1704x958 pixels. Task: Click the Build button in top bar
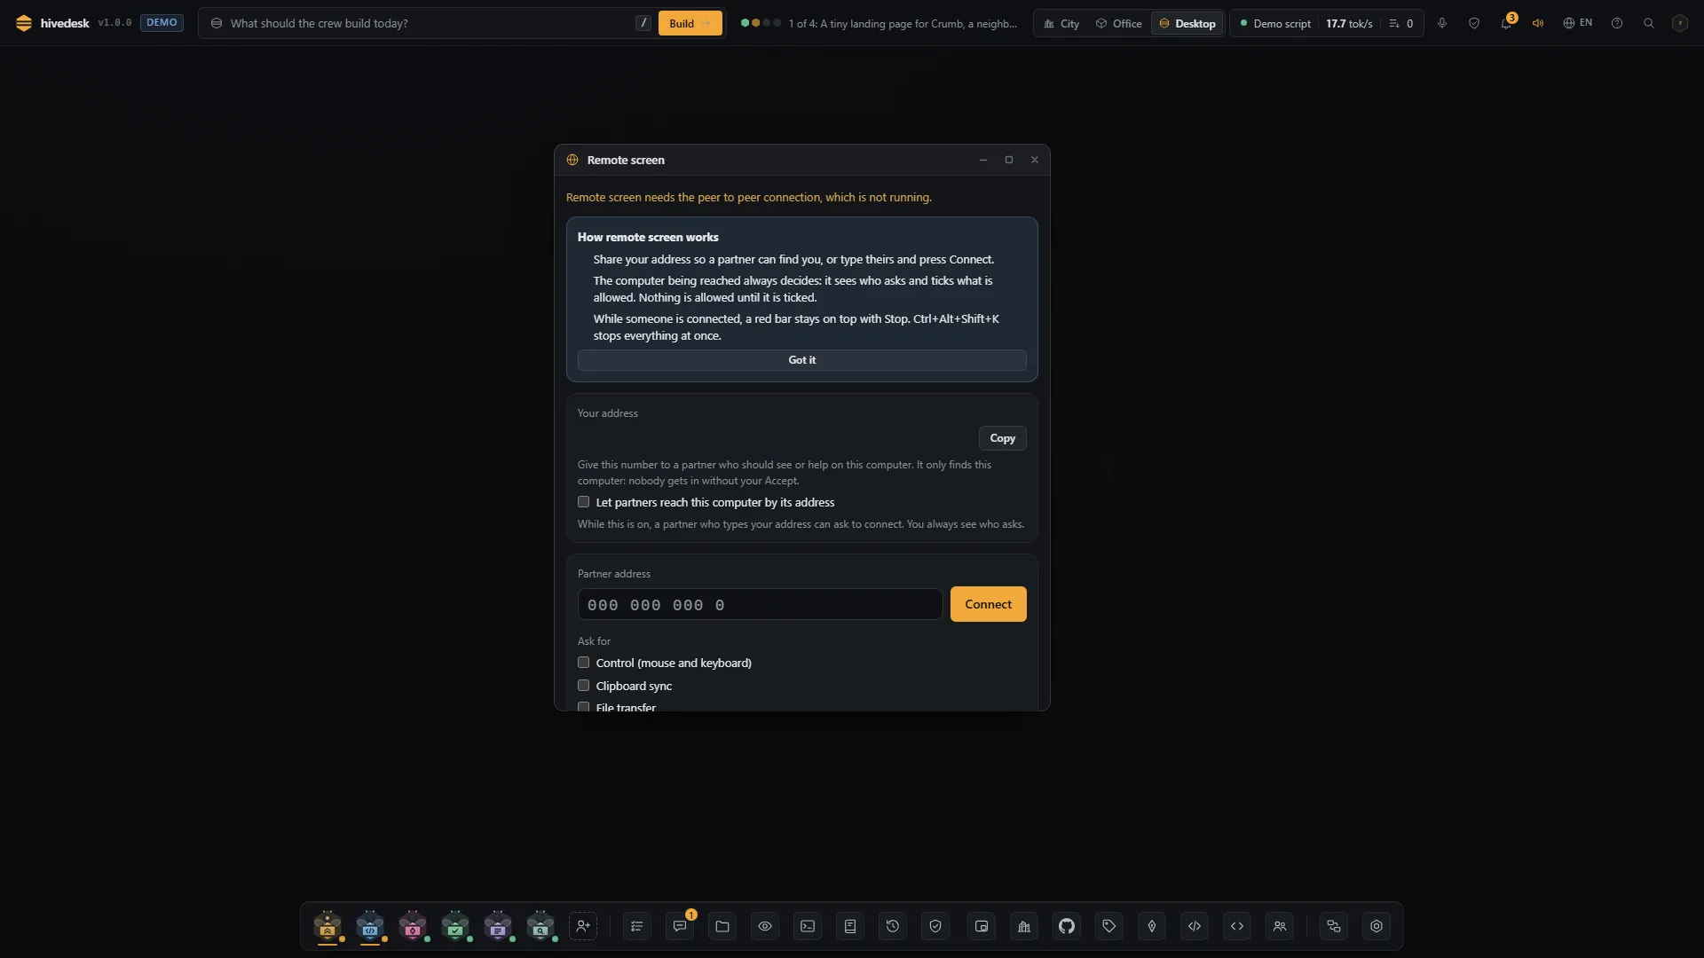(x=690, y=23)
